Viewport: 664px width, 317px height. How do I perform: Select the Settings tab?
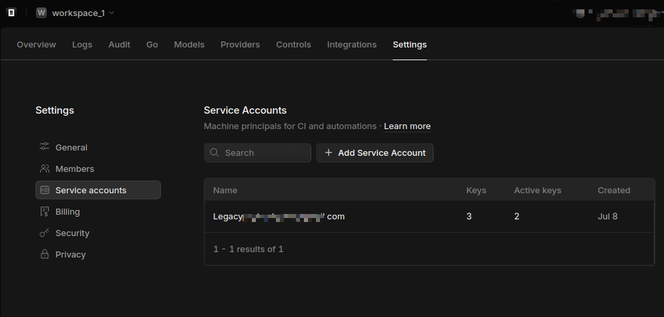409,45
